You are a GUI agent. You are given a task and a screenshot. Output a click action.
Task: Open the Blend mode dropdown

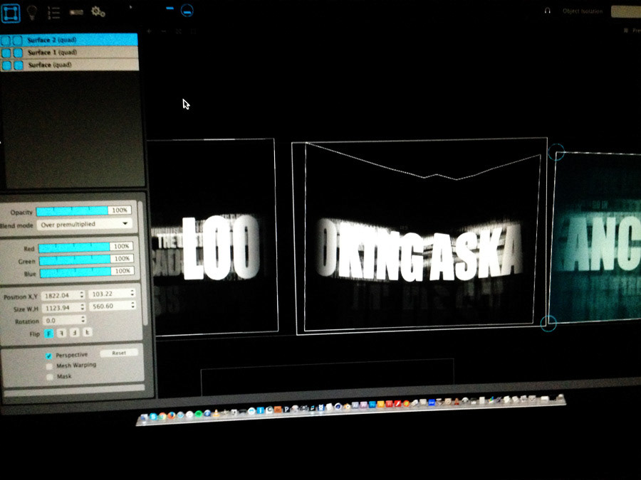click(x=84, y=224)
